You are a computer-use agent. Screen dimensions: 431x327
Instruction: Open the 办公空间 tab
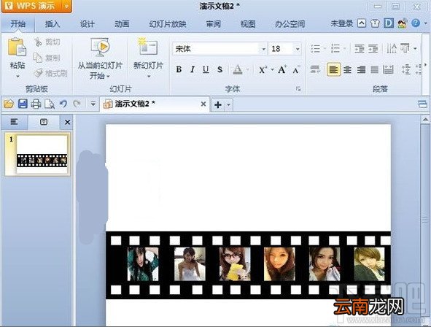(290, 24)
